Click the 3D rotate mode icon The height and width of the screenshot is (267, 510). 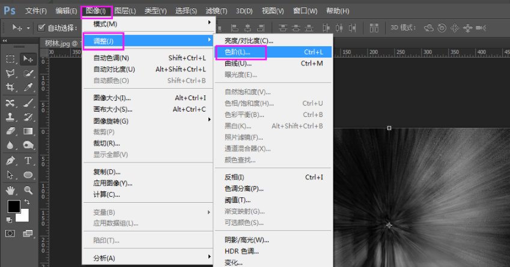click(428, 28)
